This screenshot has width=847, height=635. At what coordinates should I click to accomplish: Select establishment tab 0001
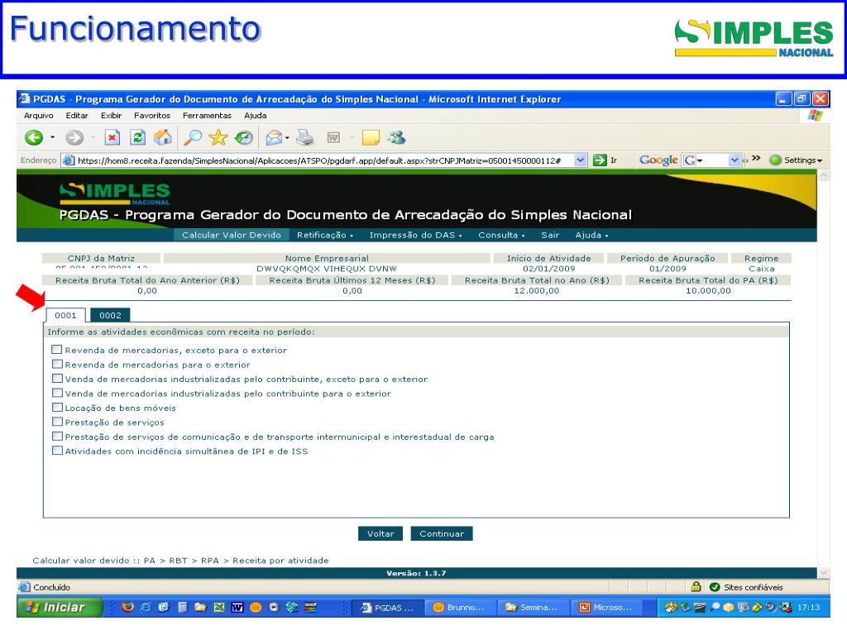point(65,315)
